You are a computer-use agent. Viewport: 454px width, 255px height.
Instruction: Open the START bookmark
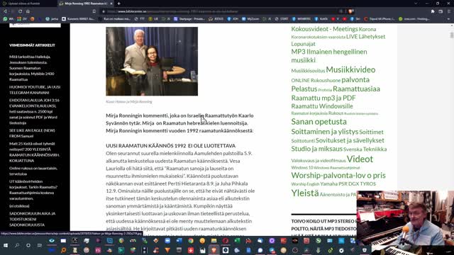[281, 19]
